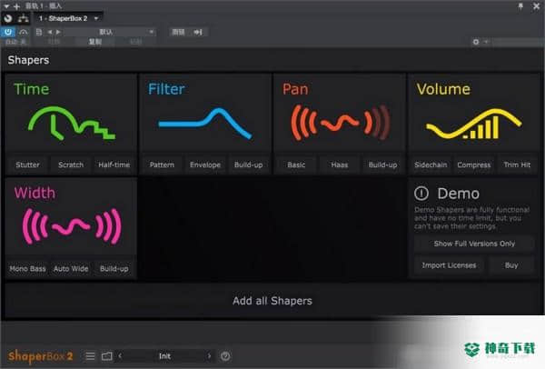The image size is (545, 369).
Task: Select the Scratch preset under Time
Action: 71,165
